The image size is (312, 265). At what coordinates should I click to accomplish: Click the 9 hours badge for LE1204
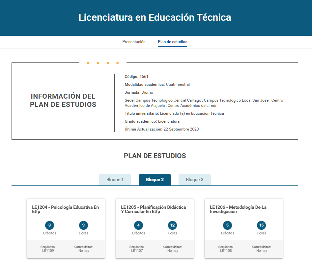(83, 225)
